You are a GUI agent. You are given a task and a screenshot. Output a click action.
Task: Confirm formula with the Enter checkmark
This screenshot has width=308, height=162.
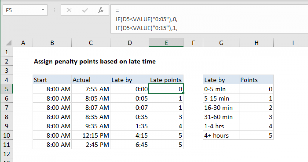[x=85, y=10]
